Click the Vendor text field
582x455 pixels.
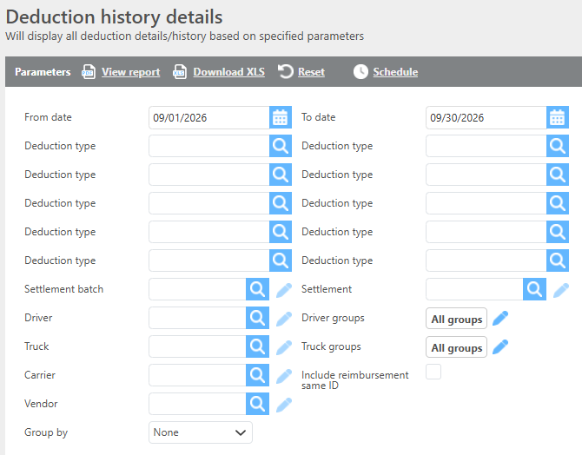click(x=197, y=404)
